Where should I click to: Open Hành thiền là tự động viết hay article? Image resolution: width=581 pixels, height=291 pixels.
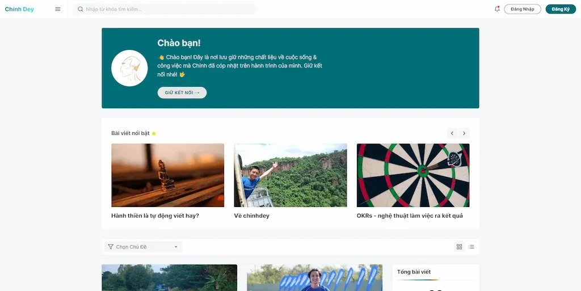click(155, 216)
